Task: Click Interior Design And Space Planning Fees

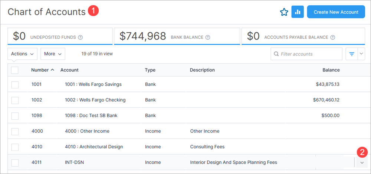Action: tap(233, 162)
